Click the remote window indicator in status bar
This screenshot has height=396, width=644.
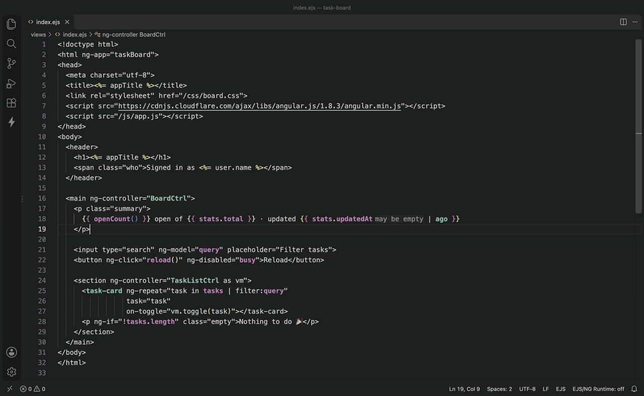(10, 389)
